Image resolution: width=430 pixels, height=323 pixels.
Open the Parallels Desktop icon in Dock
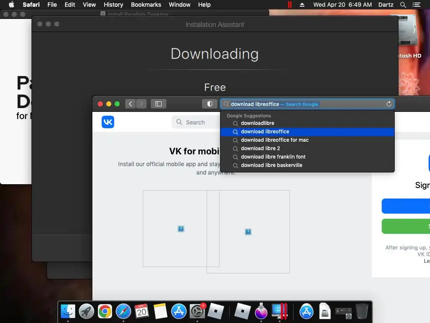point(279,312)
